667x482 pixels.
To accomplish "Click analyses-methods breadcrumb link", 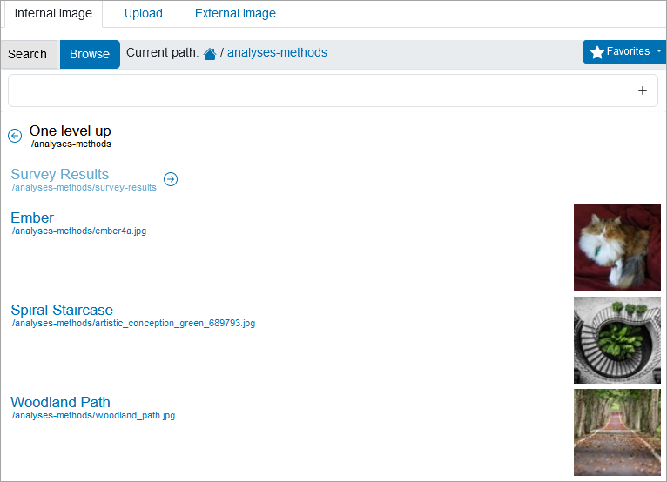I will pos(277,52).
